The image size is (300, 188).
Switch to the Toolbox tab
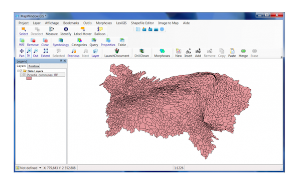point(34,66)
